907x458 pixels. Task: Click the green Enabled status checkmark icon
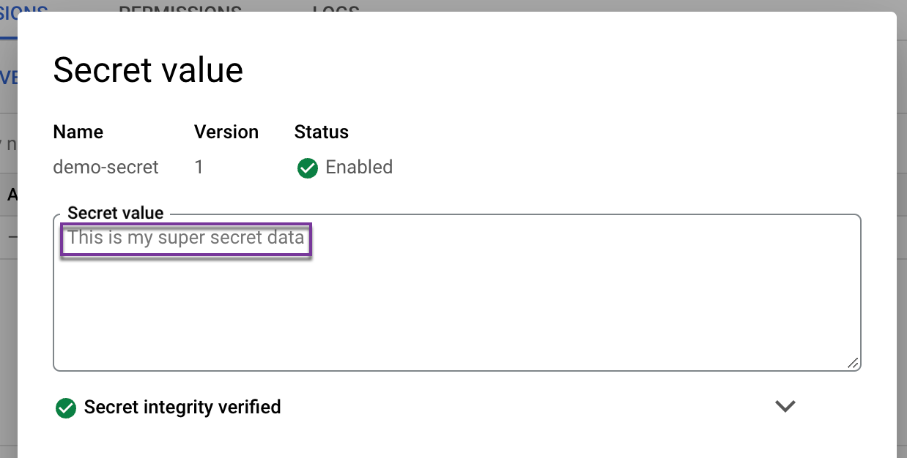click(307, 168)
